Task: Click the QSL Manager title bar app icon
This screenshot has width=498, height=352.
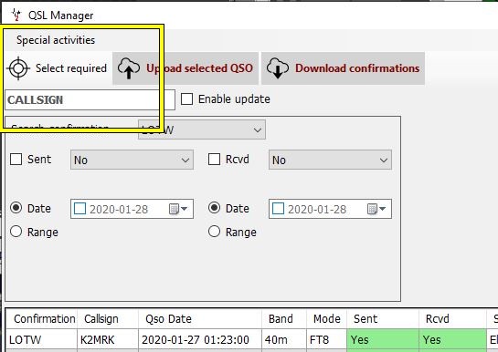Action: click(16, 15)
